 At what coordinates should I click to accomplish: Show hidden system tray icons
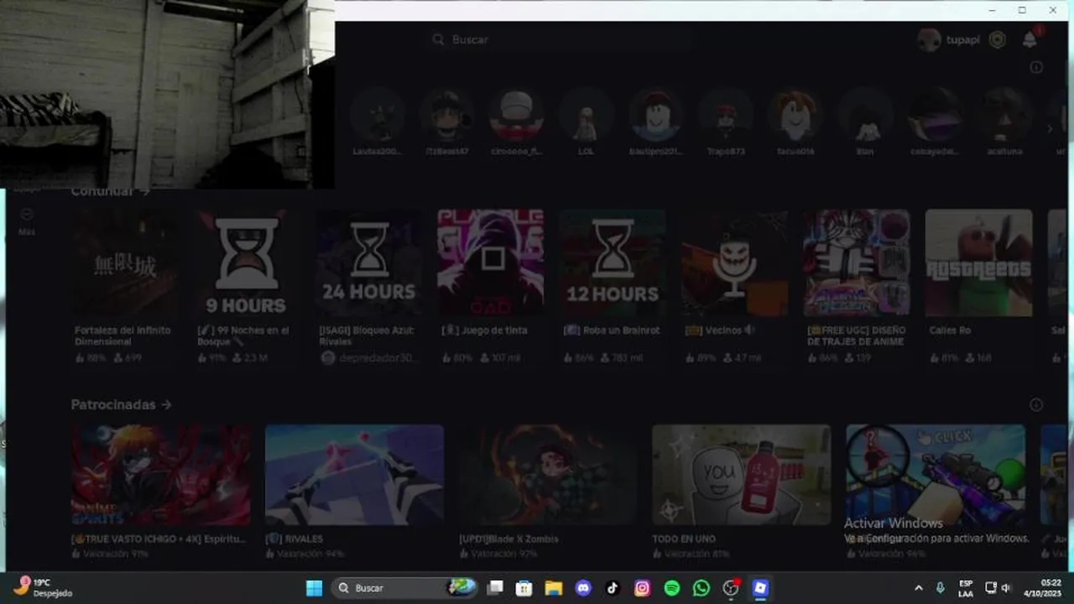coord(918,588)
